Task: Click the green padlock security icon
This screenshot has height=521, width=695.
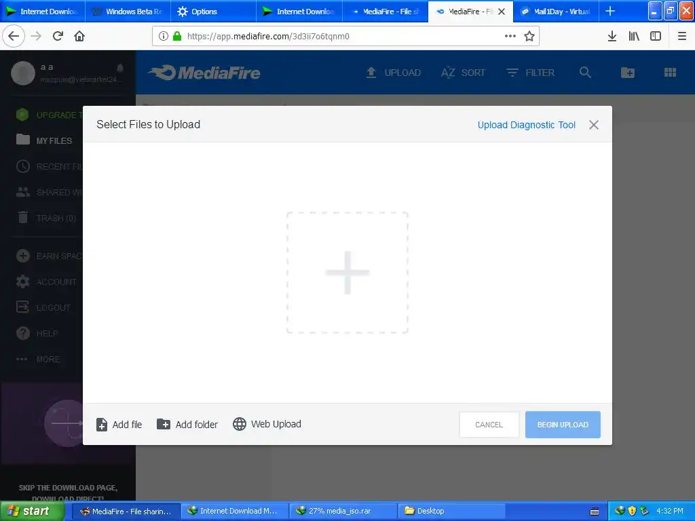Action: coord(177,36)
